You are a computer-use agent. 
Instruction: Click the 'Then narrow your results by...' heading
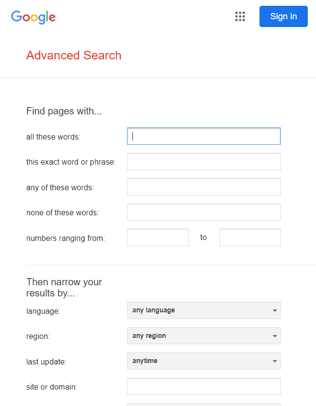64,287
